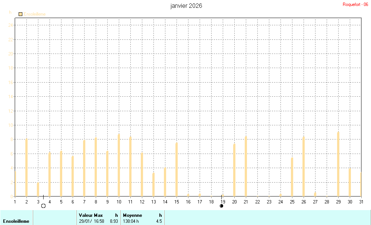Click the 138:04 h total value
Viewport: 371px width, 225px height.
click(x=131, y=221)
